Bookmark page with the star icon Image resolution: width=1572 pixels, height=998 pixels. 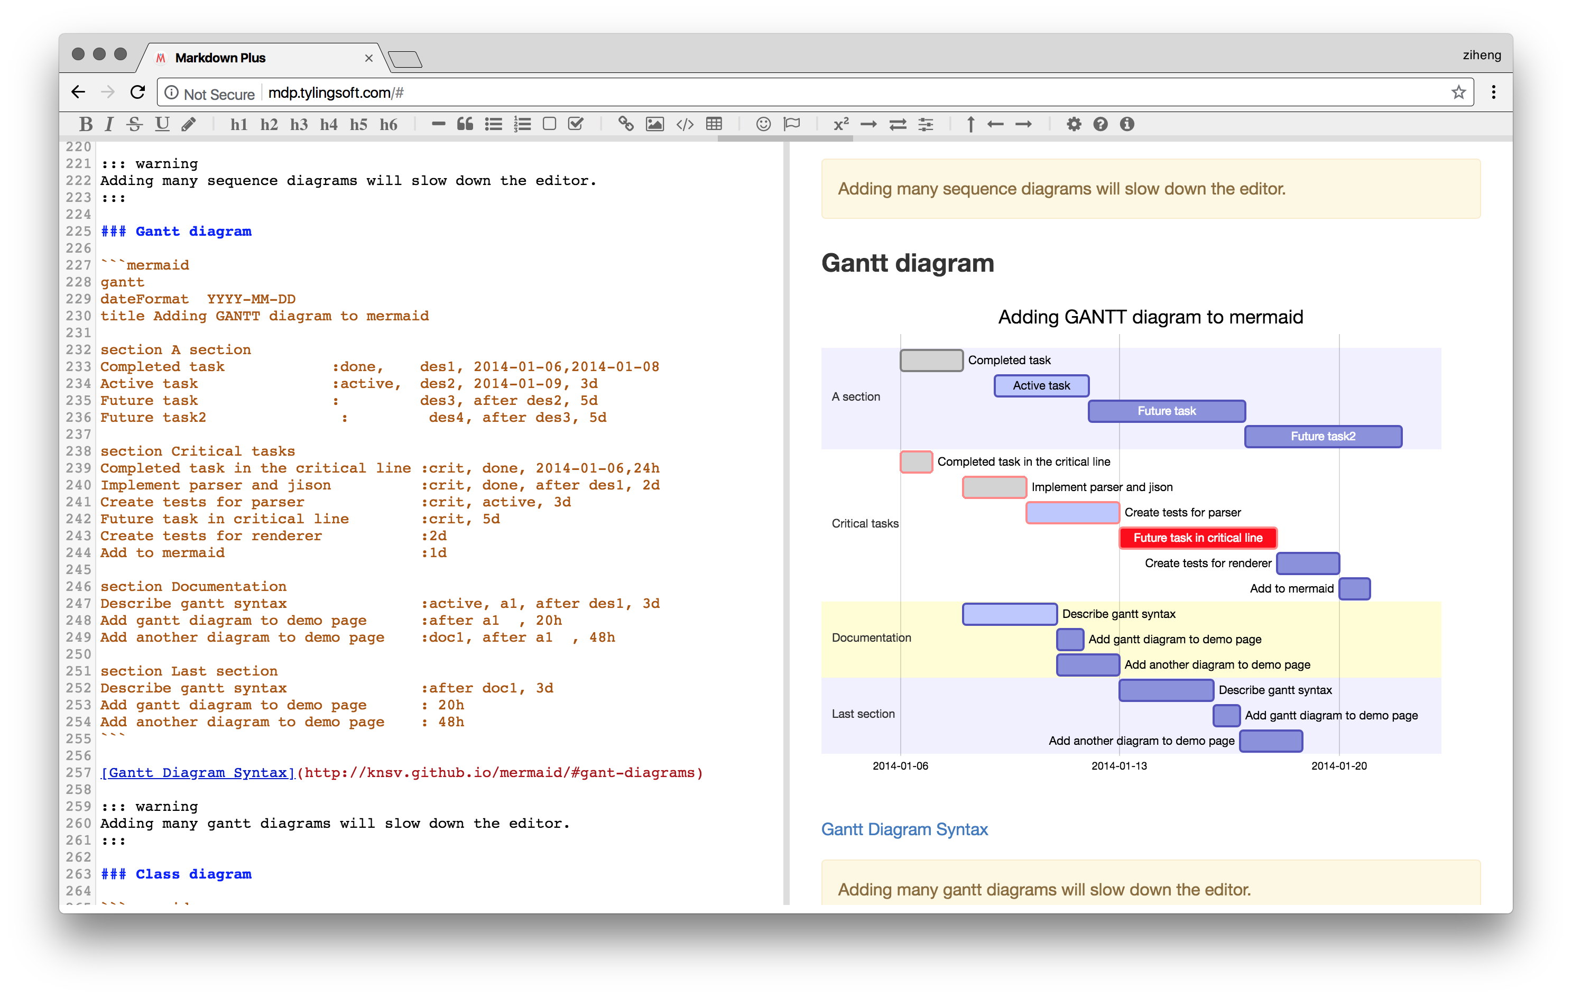point(1458,92)
